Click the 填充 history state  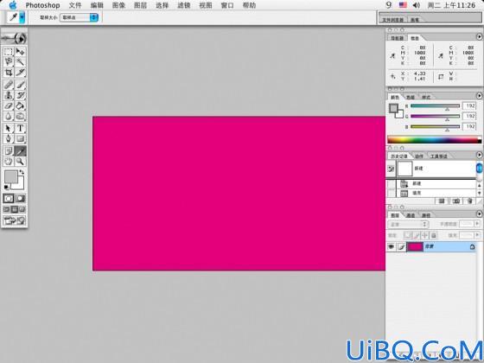click(417, 193)
